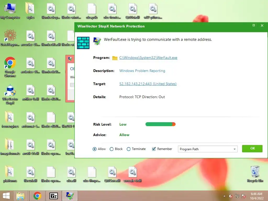Open 7-Zip from the taskbar

point(53,196)
